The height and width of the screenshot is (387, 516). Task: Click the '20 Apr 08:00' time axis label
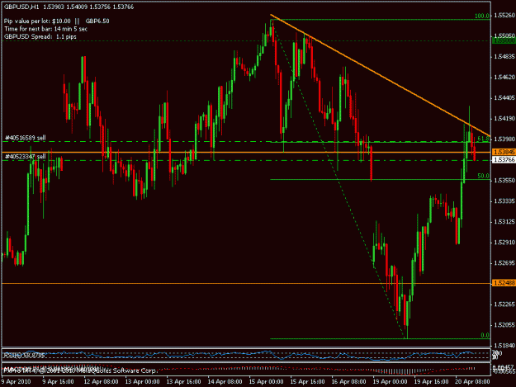click(472, 381)
